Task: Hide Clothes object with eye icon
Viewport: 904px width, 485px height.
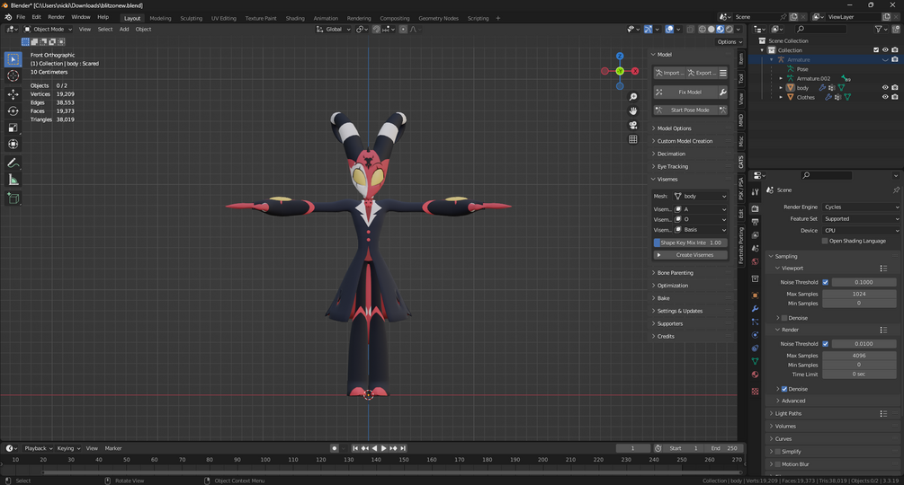Action: (x=885, y=97)
